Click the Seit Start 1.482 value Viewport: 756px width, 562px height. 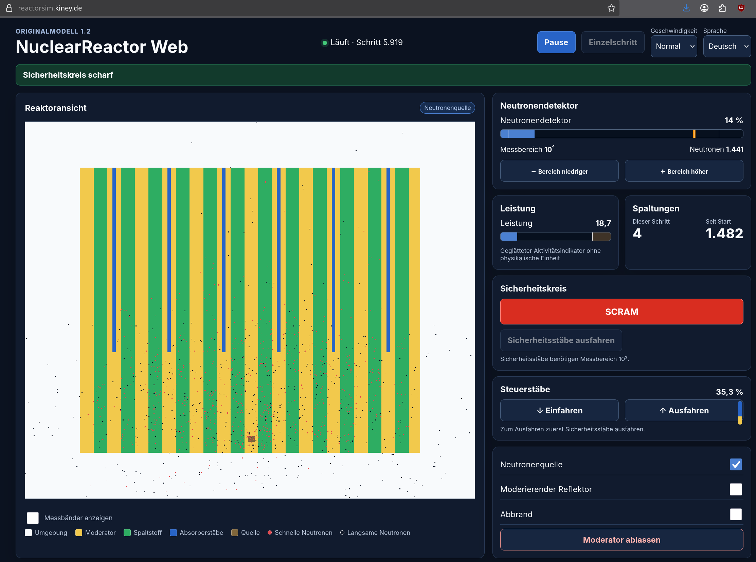click(x=724, y=233)
